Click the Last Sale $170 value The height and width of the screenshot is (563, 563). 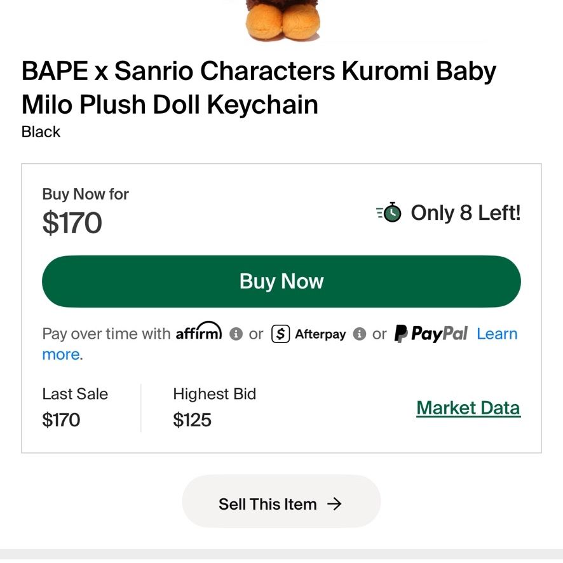pyautogui.click(x=61, y=420)
